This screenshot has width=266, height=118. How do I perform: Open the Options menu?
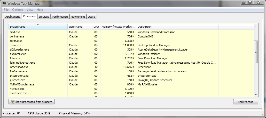18,10
